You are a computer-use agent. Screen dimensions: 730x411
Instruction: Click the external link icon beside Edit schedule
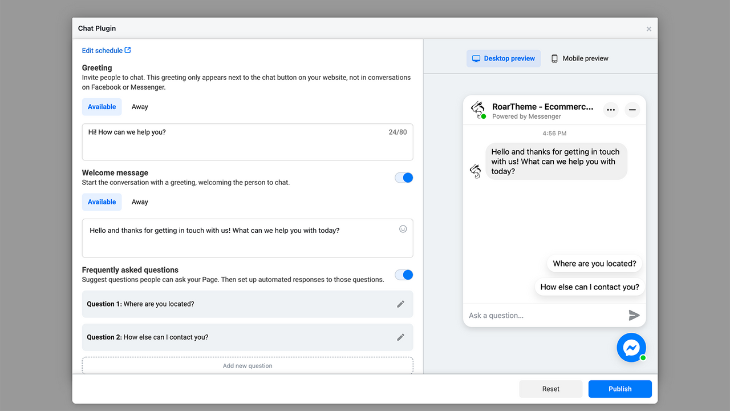[x=128, y=50]
